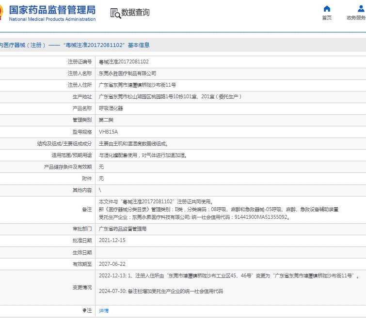Click production address 松山湖园区桃园路 value
The height and width of the screenshot is (320, 366).
[170, 96]
